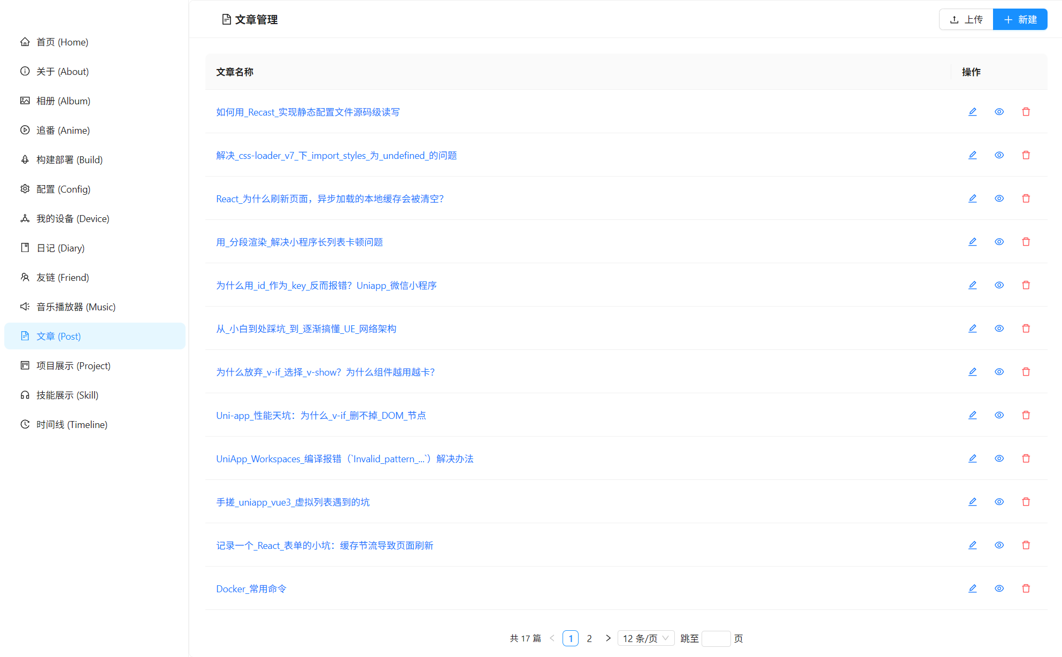
Task: Select 文章 (Post) in sidebar
Action: [95, 336]
